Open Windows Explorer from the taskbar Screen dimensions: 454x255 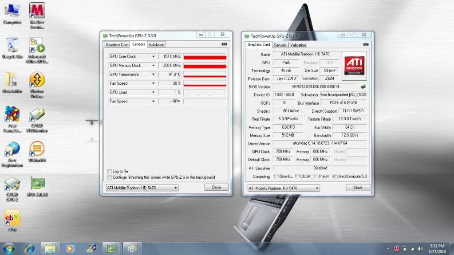pyautogui.click(x=50, y=249)
